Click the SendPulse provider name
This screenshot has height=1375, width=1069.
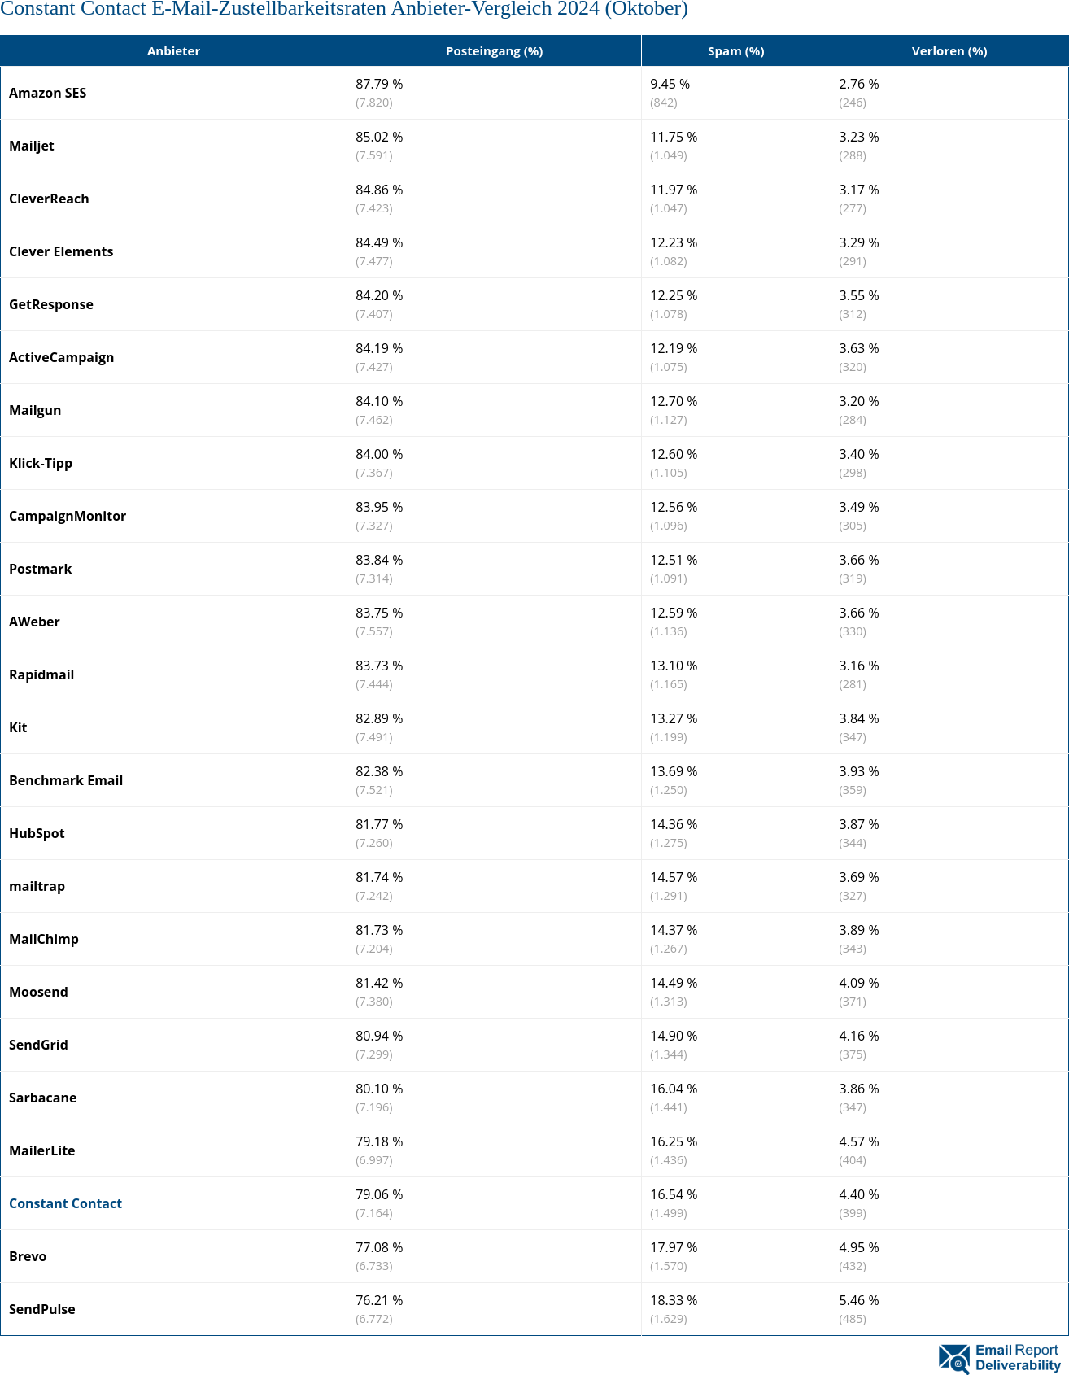[x=42, y=1309]
